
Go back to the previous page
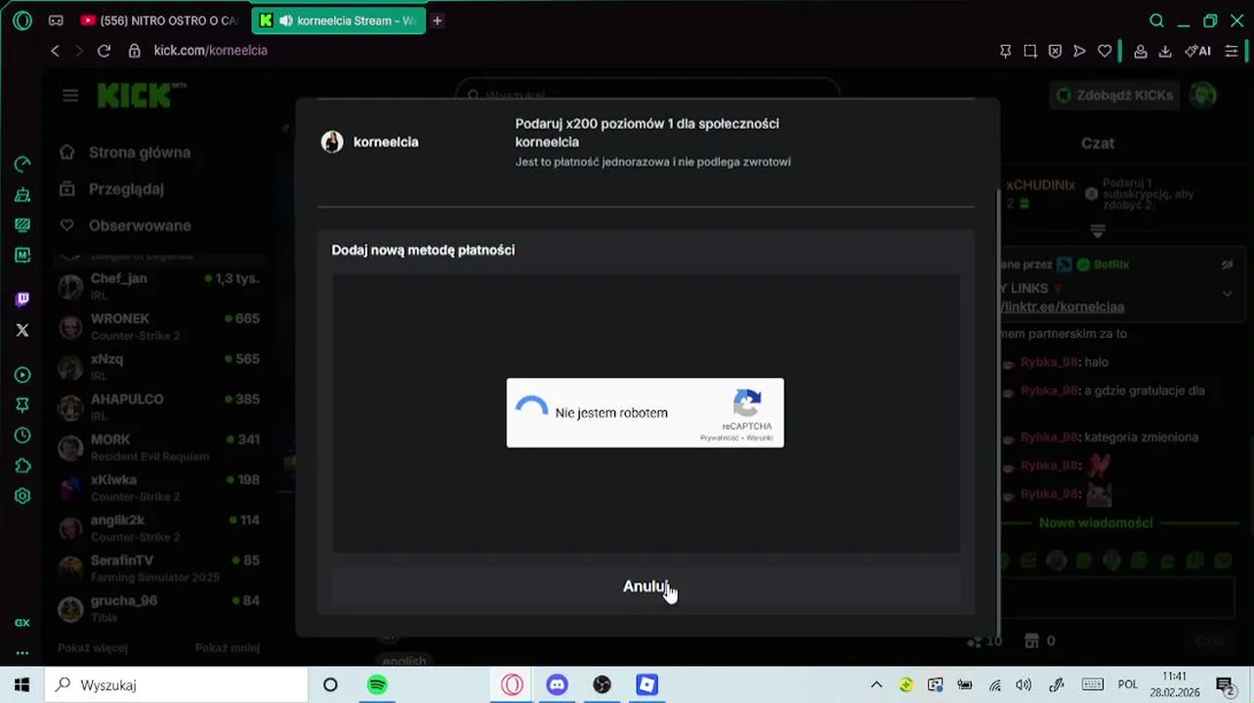(55, 51)
